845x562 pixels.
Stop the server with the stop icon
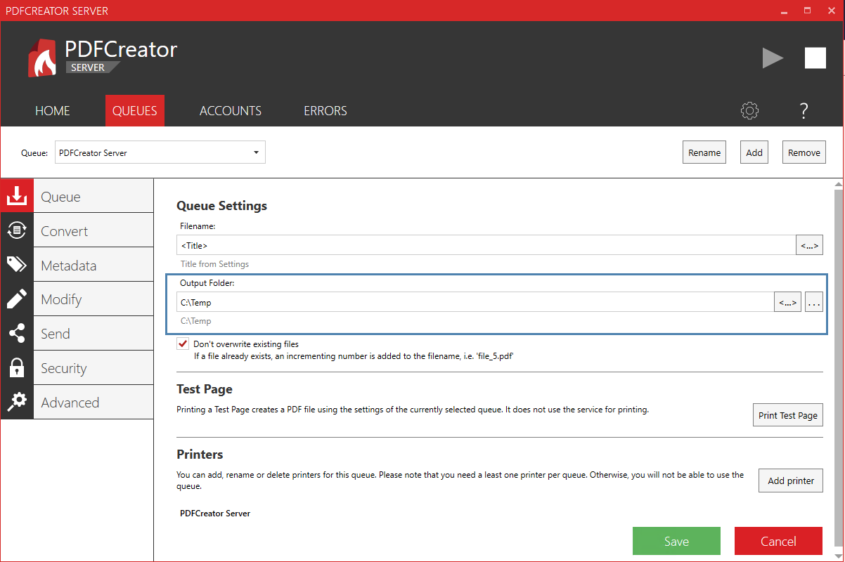(x=815, y=58)
